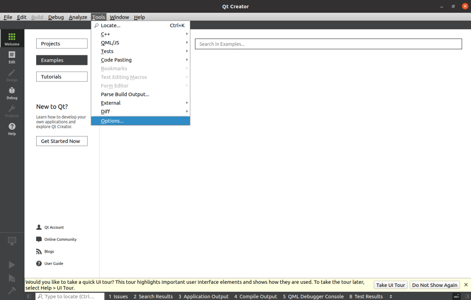Expand the Code Pasting submenu
The height and width of the screenshot is (300, 471).
coord(140,60)
